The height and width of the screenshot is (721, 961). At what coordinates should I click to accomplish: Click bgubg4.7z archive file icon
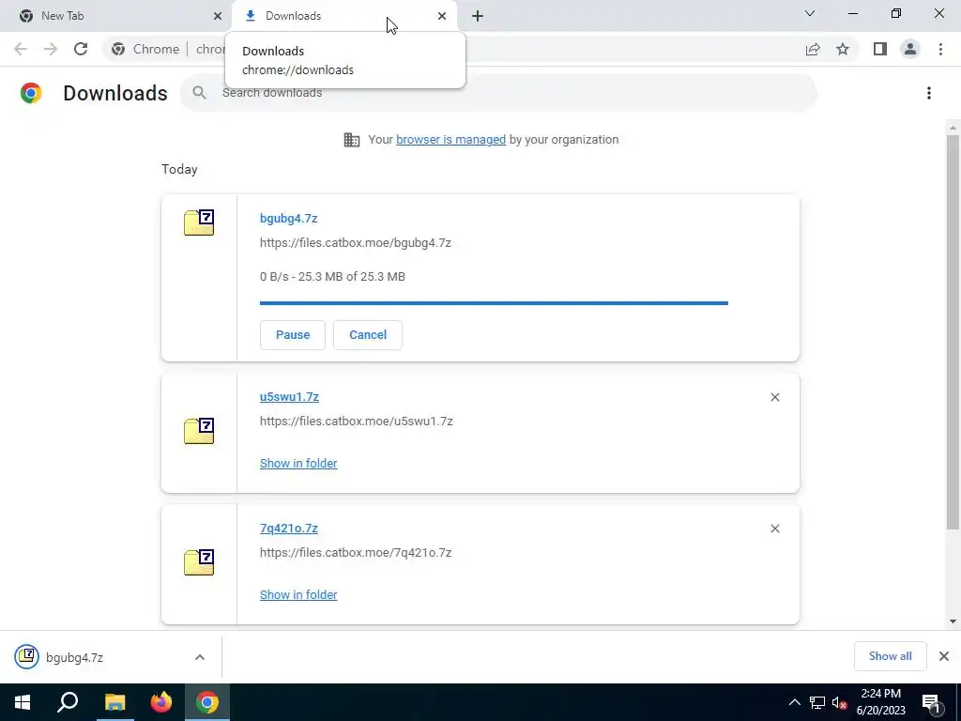(199, 222)
